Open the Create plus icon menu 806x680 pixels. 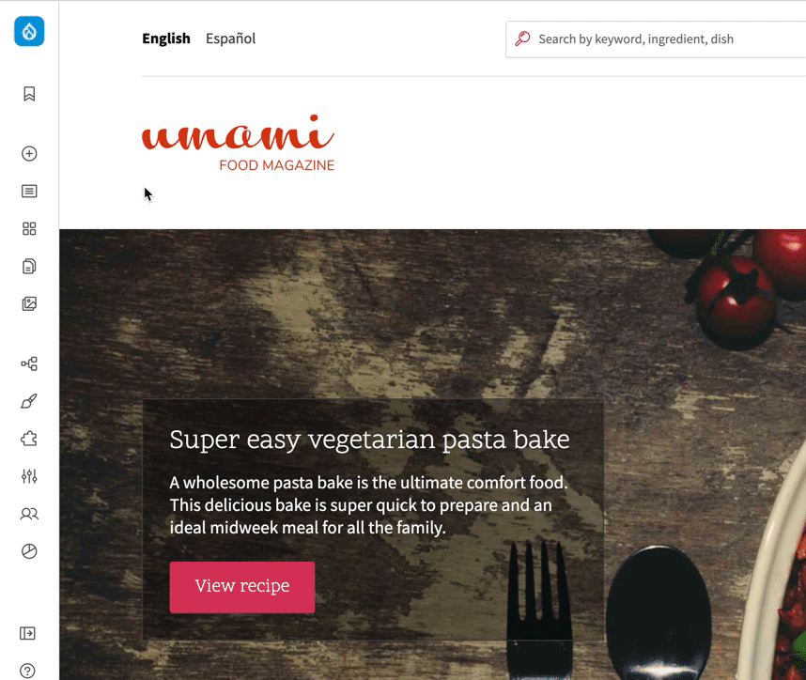[29, 154]
